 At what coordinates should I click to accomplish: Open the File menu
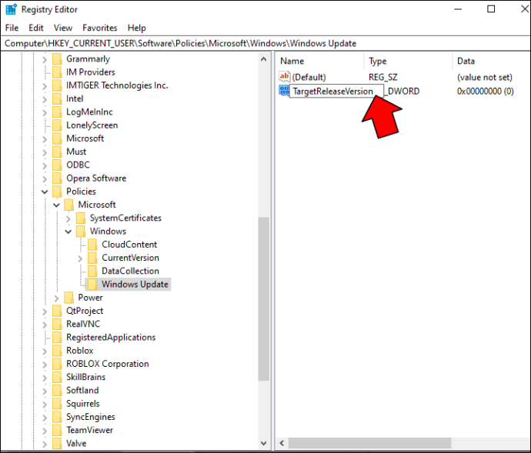(x=12, y=28)
